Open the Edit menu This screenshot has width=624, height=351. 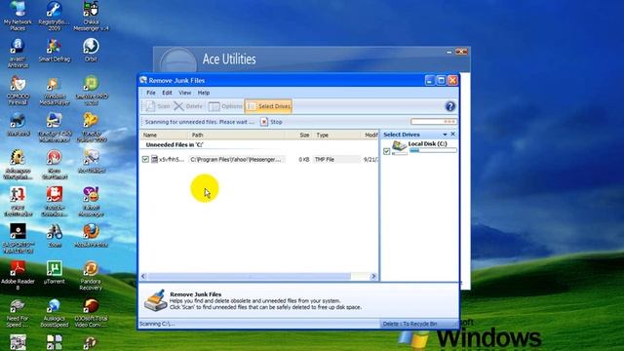[167, 93]
